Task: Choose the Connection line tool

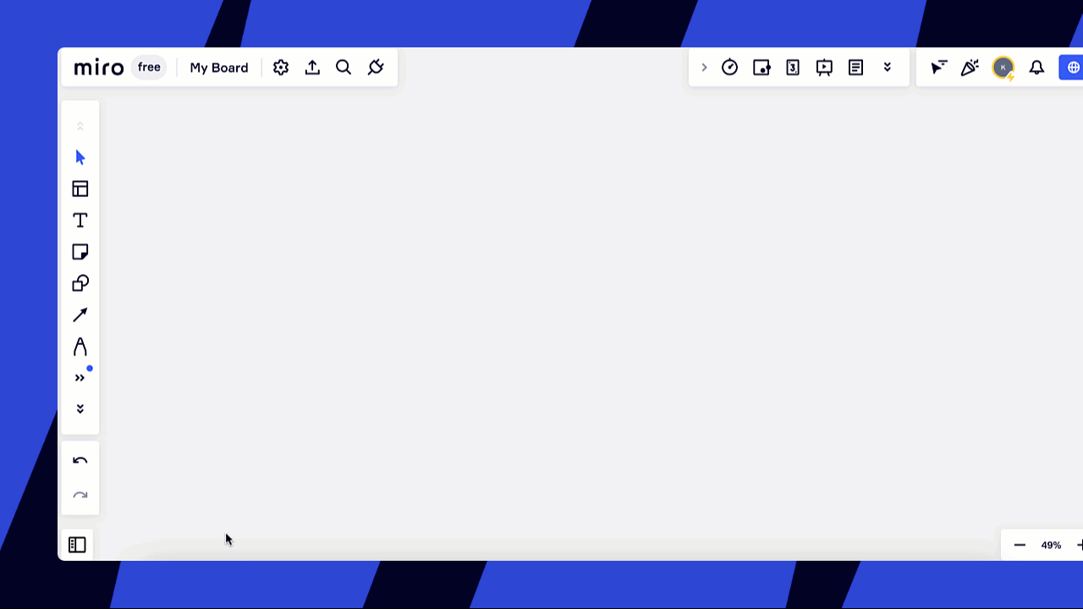Action: tap(80, 314)
